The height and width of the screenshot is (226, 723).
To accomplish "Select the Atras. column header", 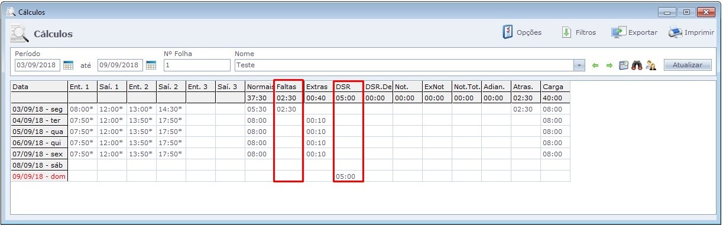I will [526, 87].
